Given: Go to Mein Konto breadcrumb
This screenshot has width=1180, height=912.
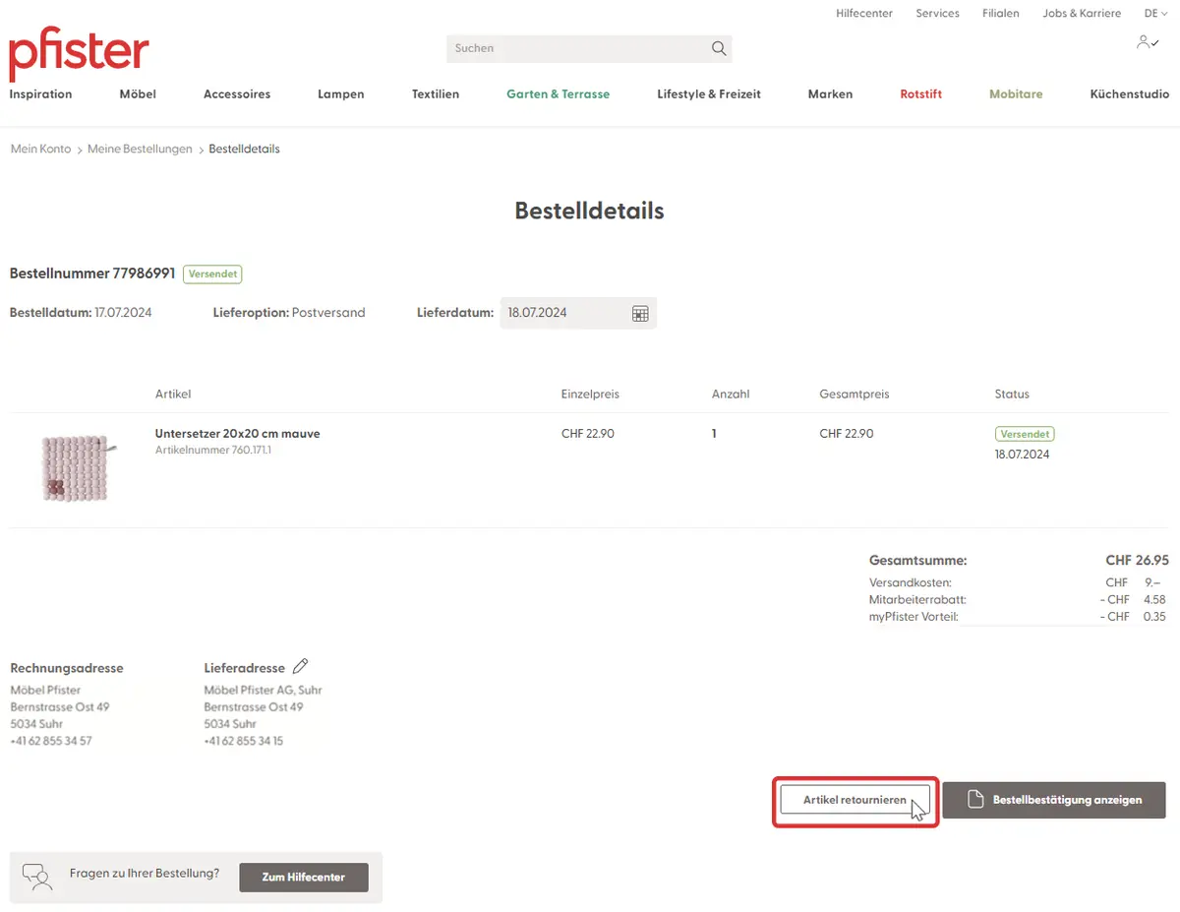Looking at the screenshot, I should point(40,149).
